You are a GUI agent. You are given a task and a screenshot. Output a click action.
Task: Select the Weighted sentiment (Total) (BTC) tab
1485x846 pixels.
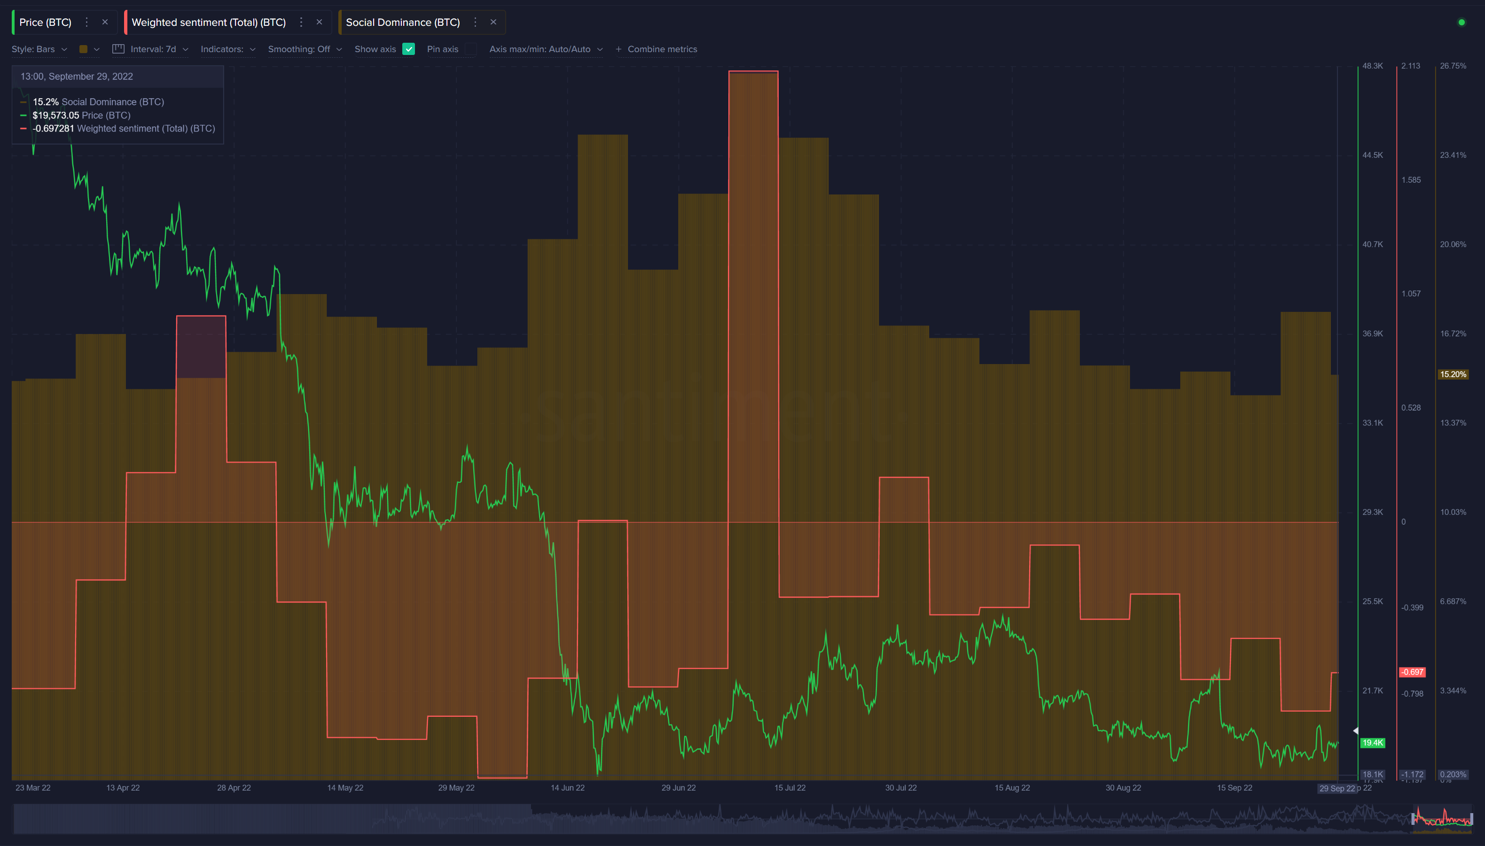click(x=209, y=22)
